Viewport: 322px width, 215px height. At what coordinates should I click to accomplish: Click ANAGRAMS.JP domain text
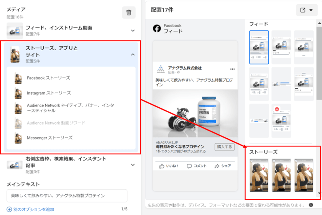[x=167, y=143]
